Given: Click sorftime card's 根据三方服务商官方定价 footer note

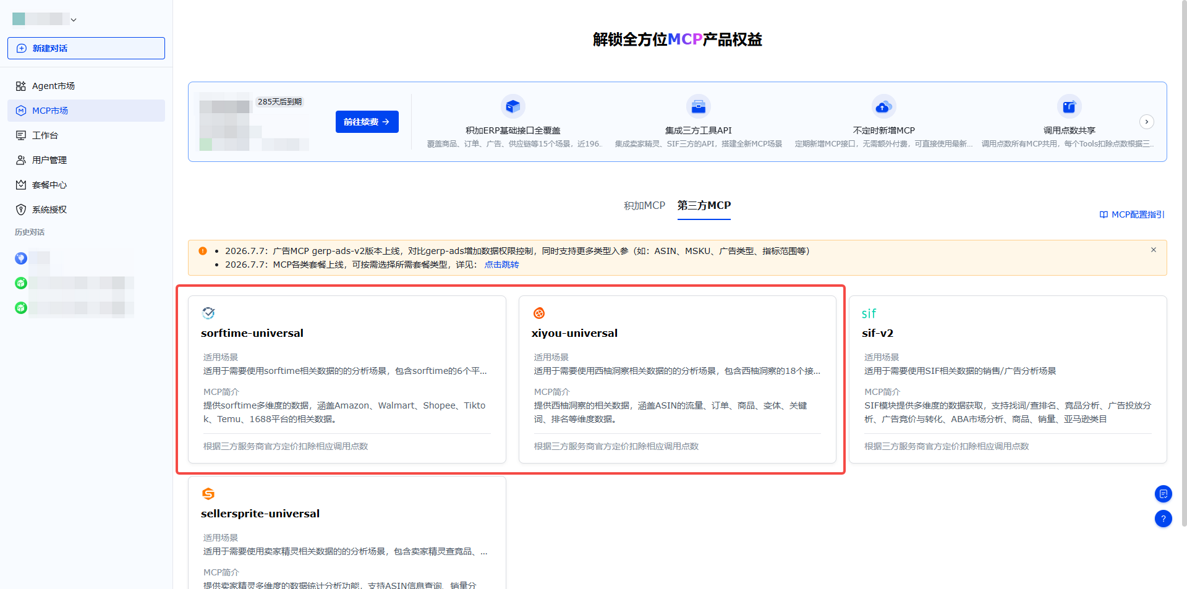Looking at the screenshot, I should (286, 446).
